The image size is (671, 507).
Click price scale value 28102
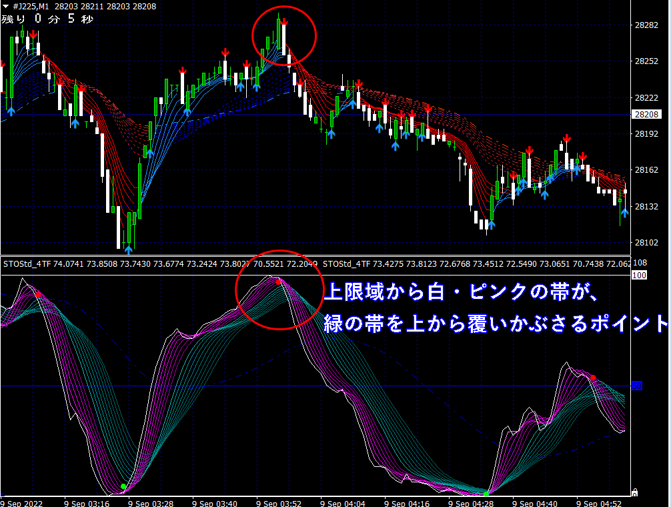[x=646, y=243]
